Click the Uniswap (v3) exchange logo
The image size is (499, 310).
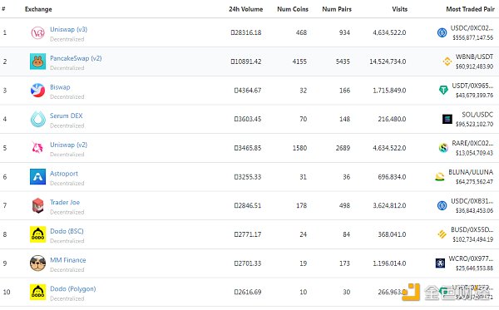point(37,32)
